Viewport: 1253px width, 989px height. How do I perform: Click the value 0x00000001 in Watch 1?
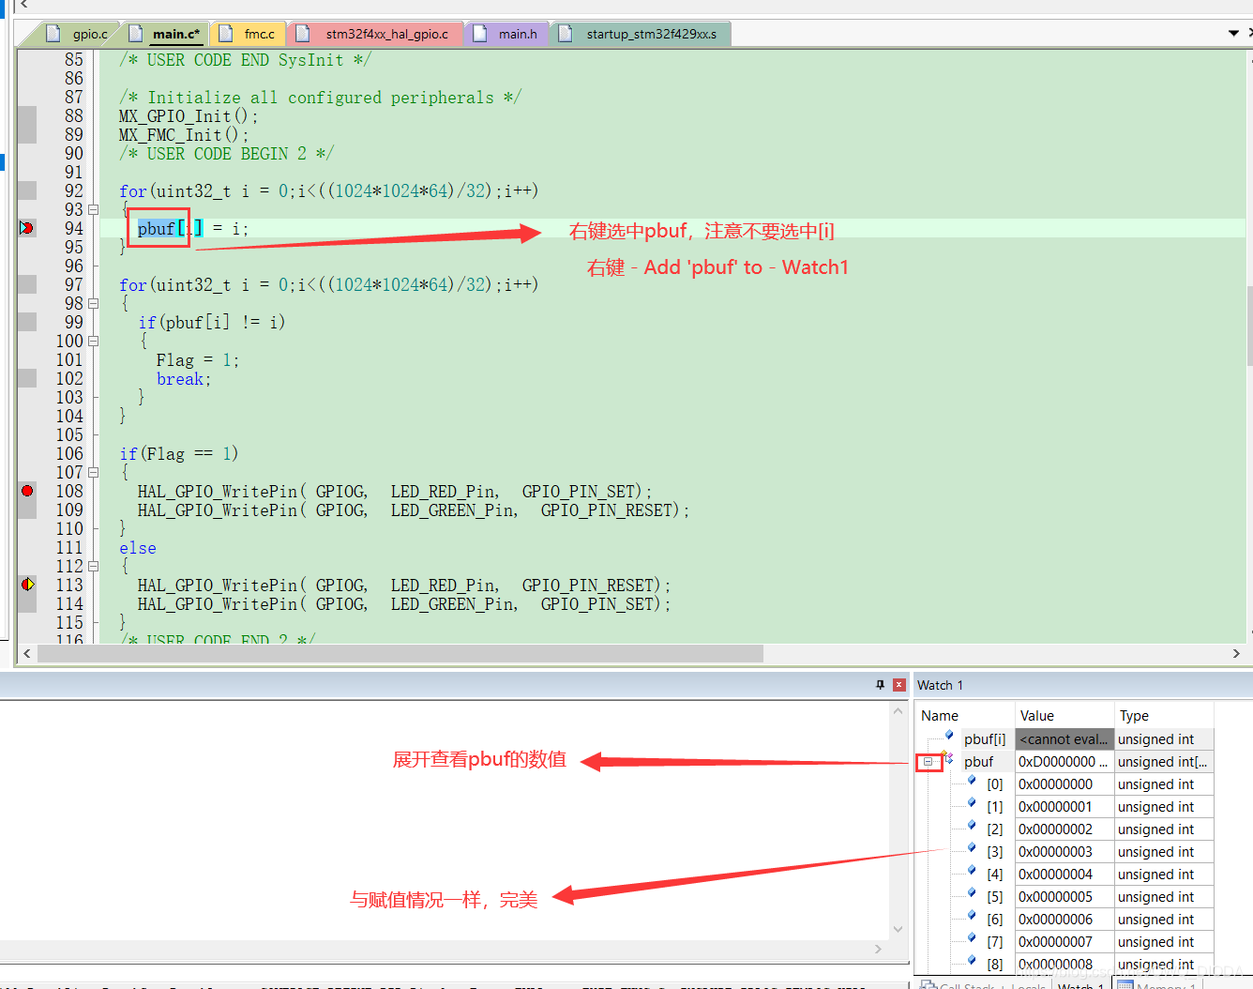[1064, 807]
